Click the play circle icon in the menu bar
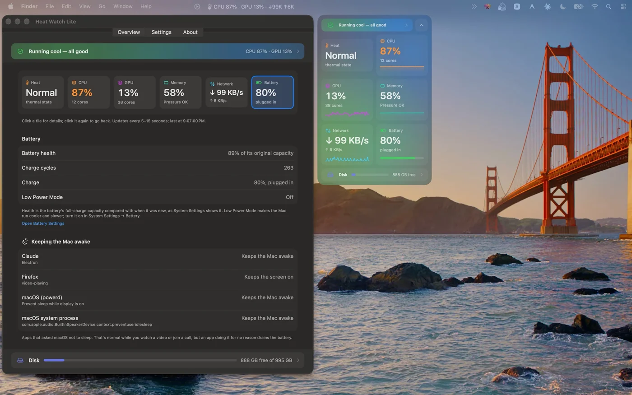 point(197,6)
